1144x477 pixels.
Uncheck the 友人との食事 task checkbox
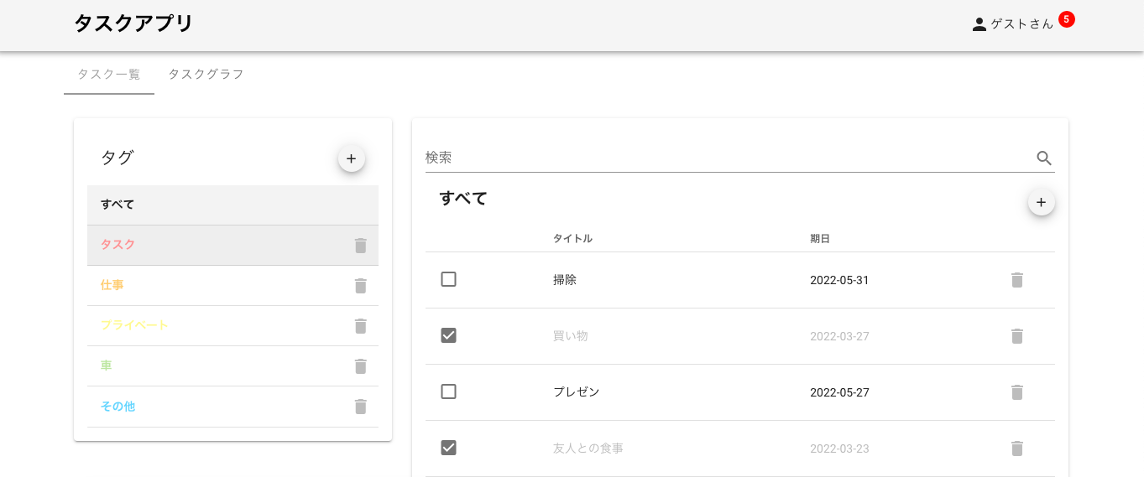point(449,448)
